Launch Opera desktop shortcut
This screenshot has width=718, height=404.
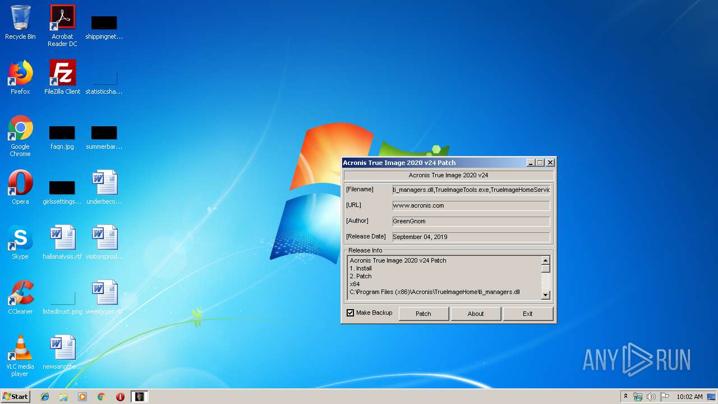[x=20, y=187]
